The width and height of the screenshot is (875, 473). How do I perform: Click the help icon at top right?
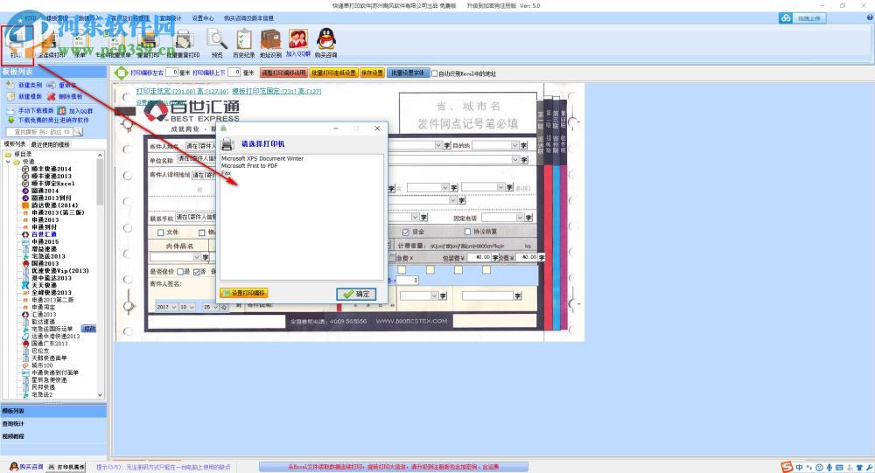[x=870, y=17]
